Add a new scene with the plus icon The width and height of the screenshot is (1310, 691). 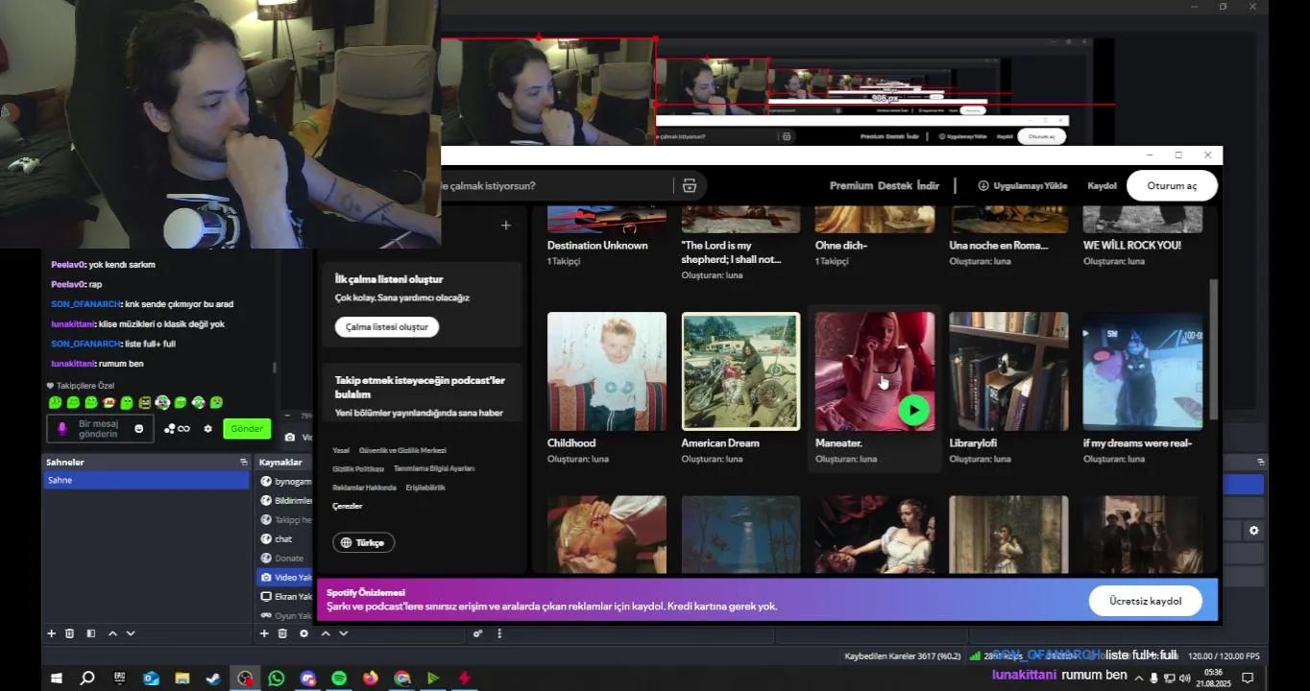52,633
